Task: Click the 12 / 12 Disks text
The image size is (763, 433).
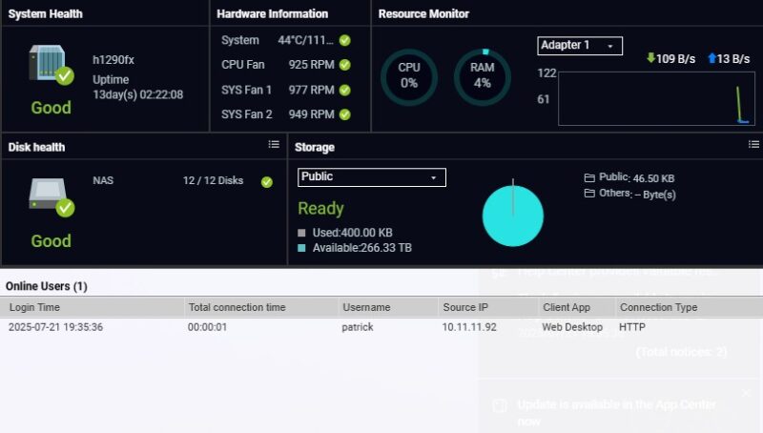Action: click(213, 180)
